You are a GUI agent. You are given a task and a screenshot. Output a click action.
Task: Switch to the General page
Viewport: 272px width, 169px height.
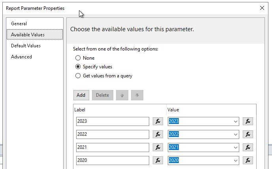coord(19,24)
